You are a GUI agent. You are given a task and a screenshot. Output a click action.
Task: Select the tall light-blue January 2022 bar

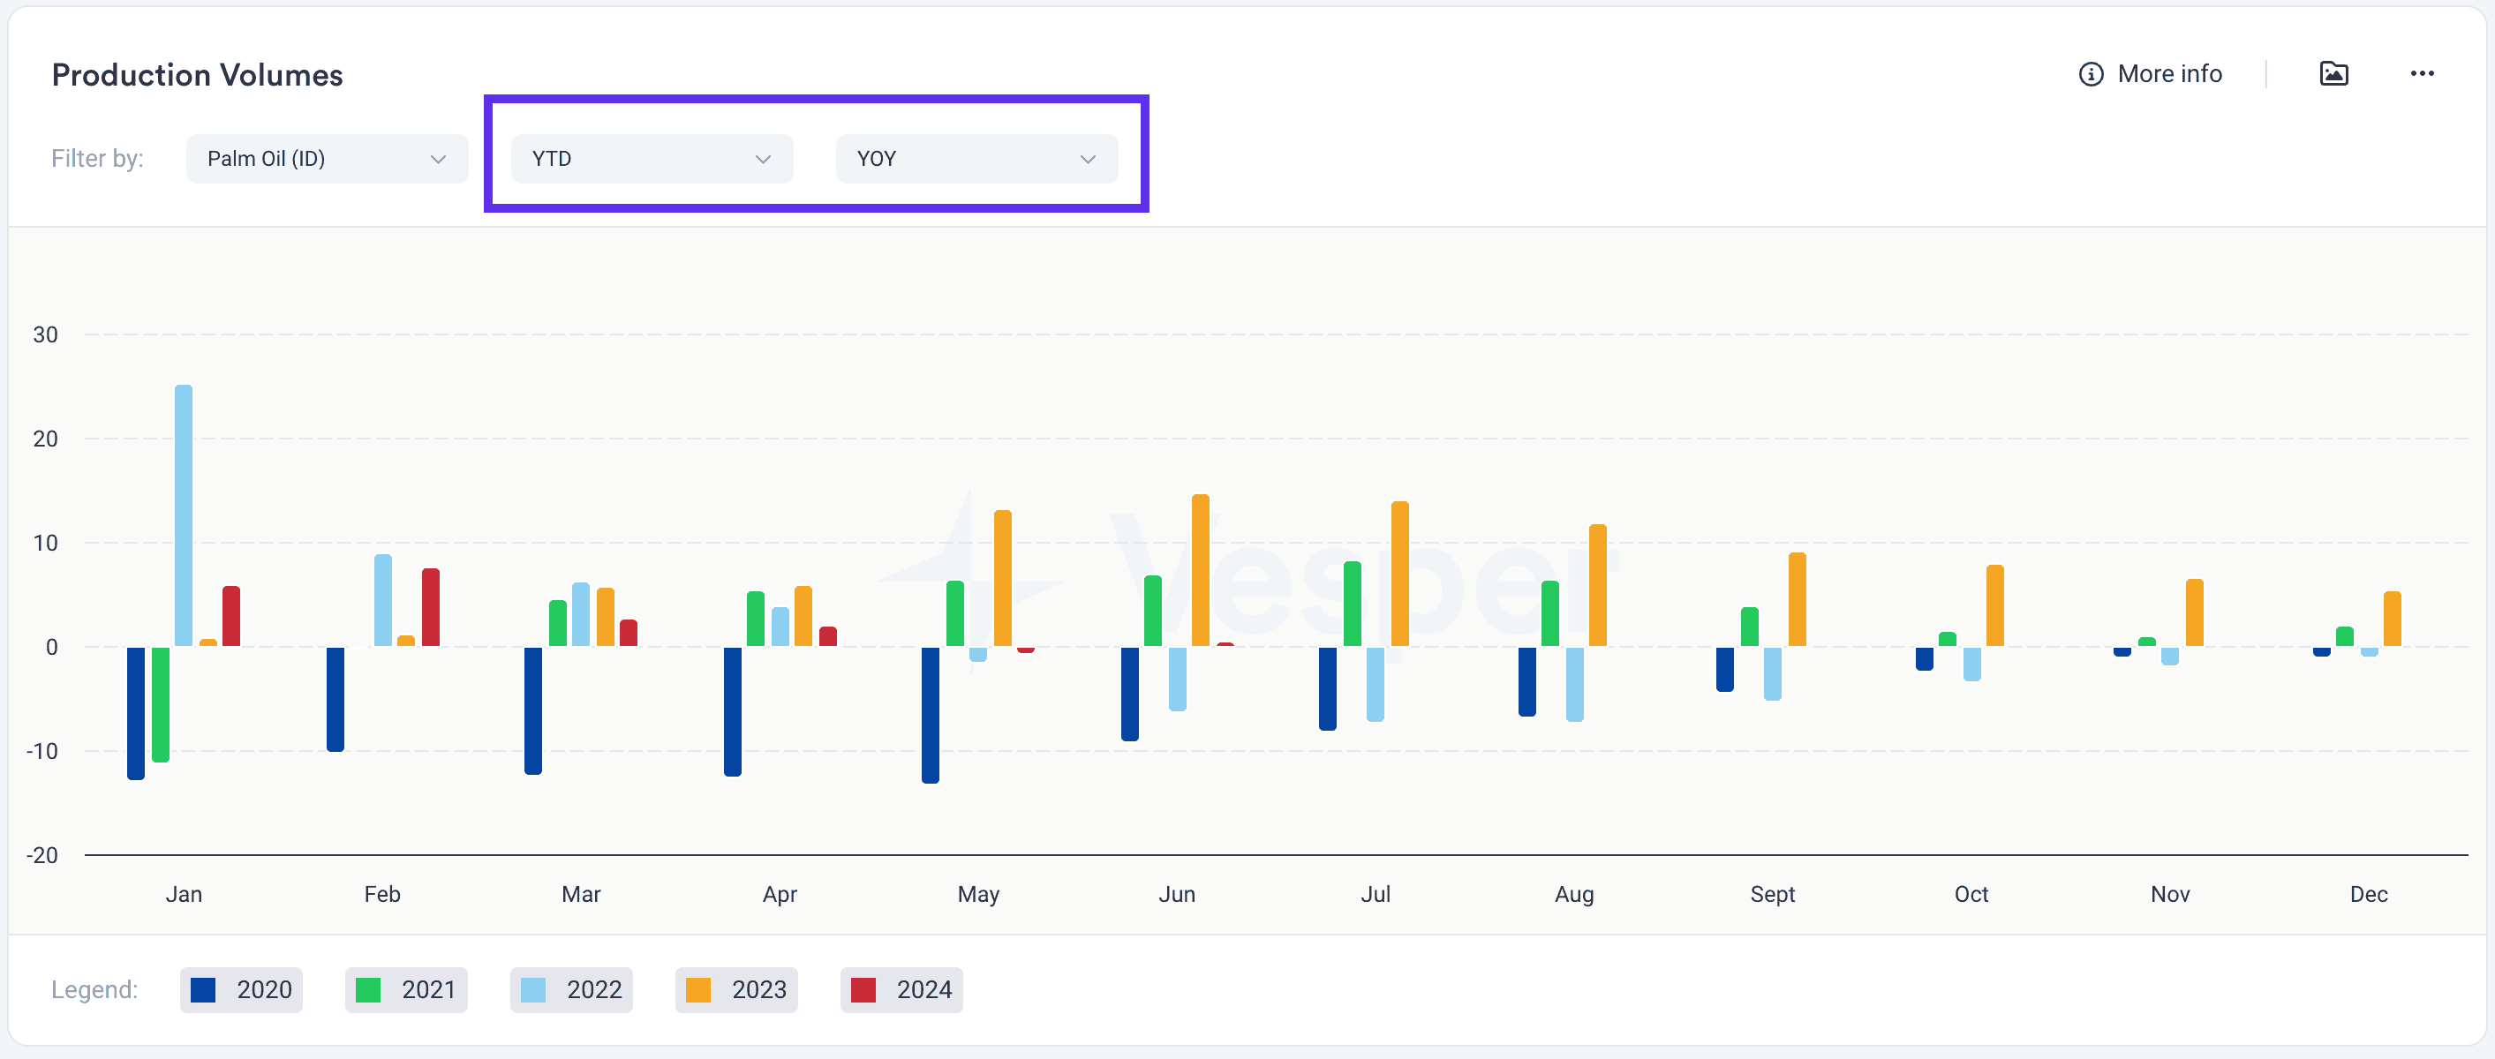click(183, 515)
